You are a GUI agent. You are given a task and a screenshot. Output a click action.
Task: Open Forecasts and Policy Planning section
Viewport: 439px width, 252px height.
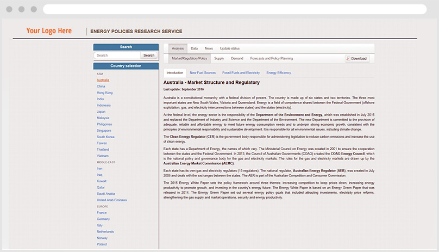coord(271,58)
